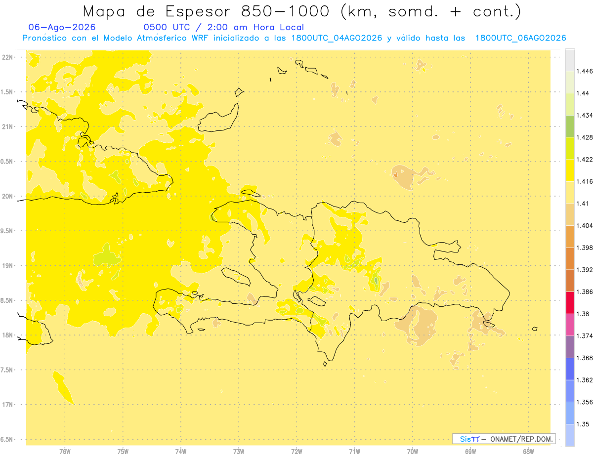This screenshot has height=458, width=593.
Task: Click the latitude axis label '22N'
Action: pyautogui.click(x=8, y=57)
